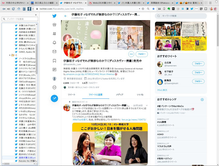Open bookmark Kazuko Ito 伊藤 in sidebar
Screen dimensions: 219x166
tap(26, 161)
